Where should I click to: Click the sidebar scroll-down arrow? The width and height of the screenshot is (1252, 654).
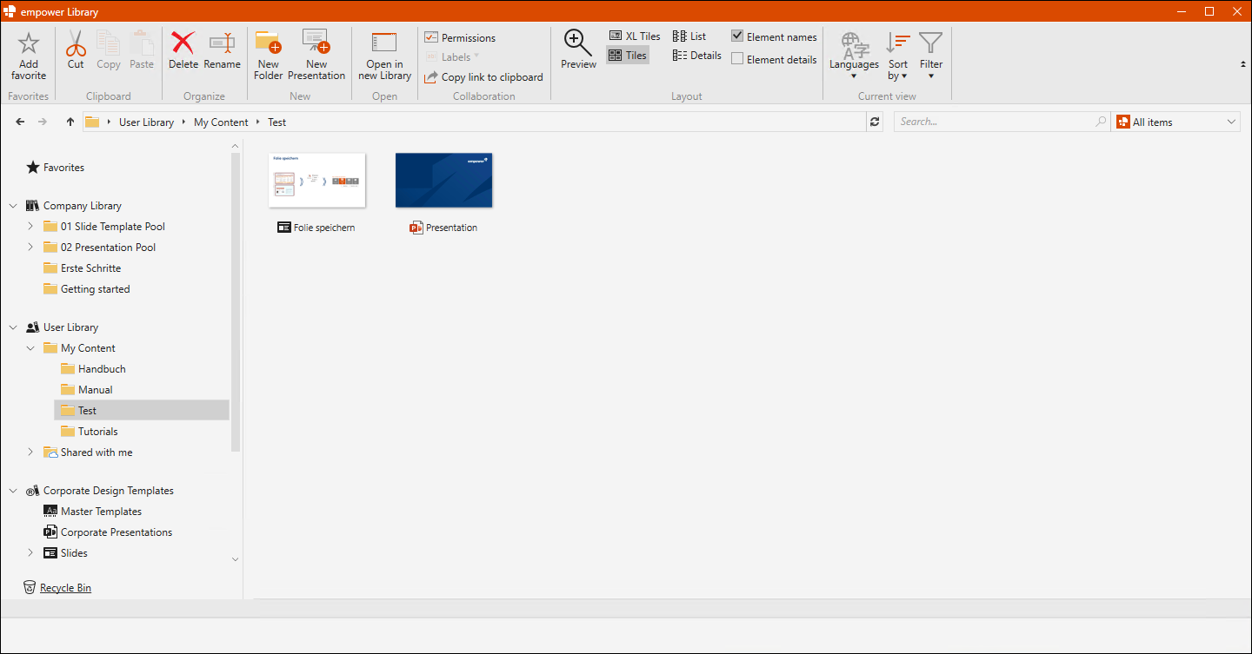coord(235,560)
